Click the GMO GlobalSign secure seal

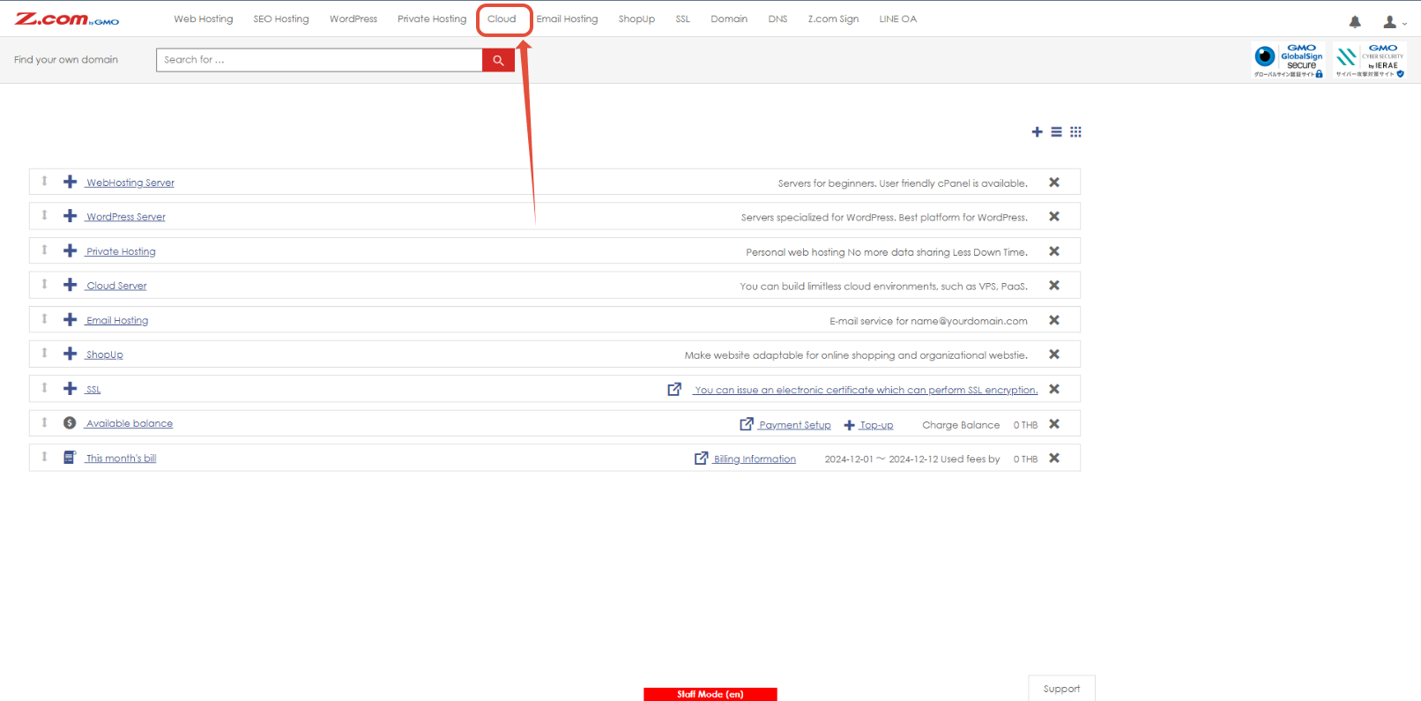1288,61
